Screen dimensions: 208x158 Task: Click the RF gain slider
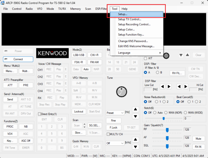(x=167, y=130)
